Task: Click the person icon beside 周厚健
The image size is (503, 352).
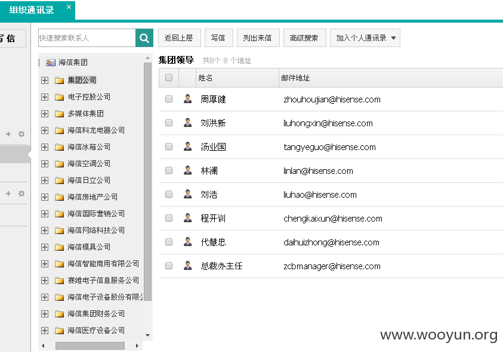Action: [x=188, y=99]
